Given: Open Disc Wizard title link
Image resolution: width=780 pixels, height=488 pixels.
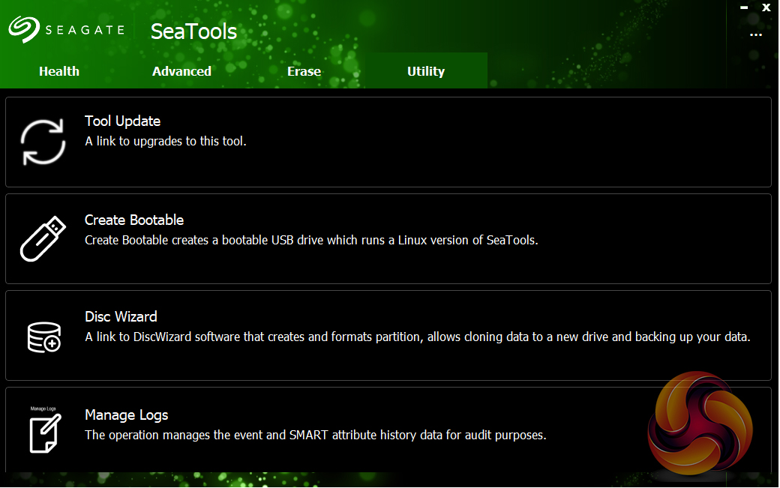Looking at the screenshot, I should click(121, 317).
